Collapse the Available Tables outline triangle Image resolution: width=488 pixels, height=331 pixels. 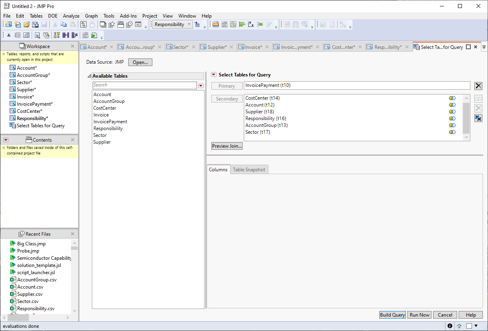(89, 76)
